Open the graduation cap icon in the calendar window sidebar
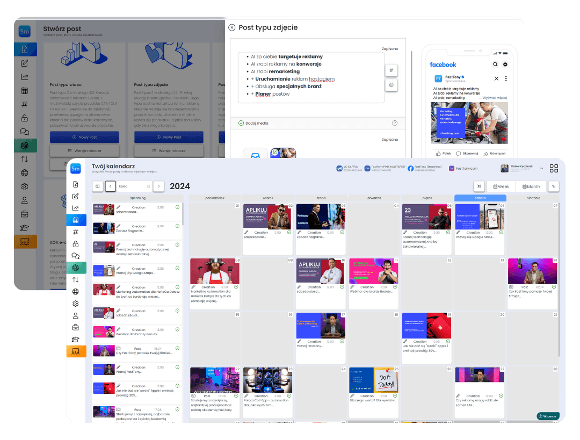Viewport: 580px width, 440px height. tap(76, 340)
